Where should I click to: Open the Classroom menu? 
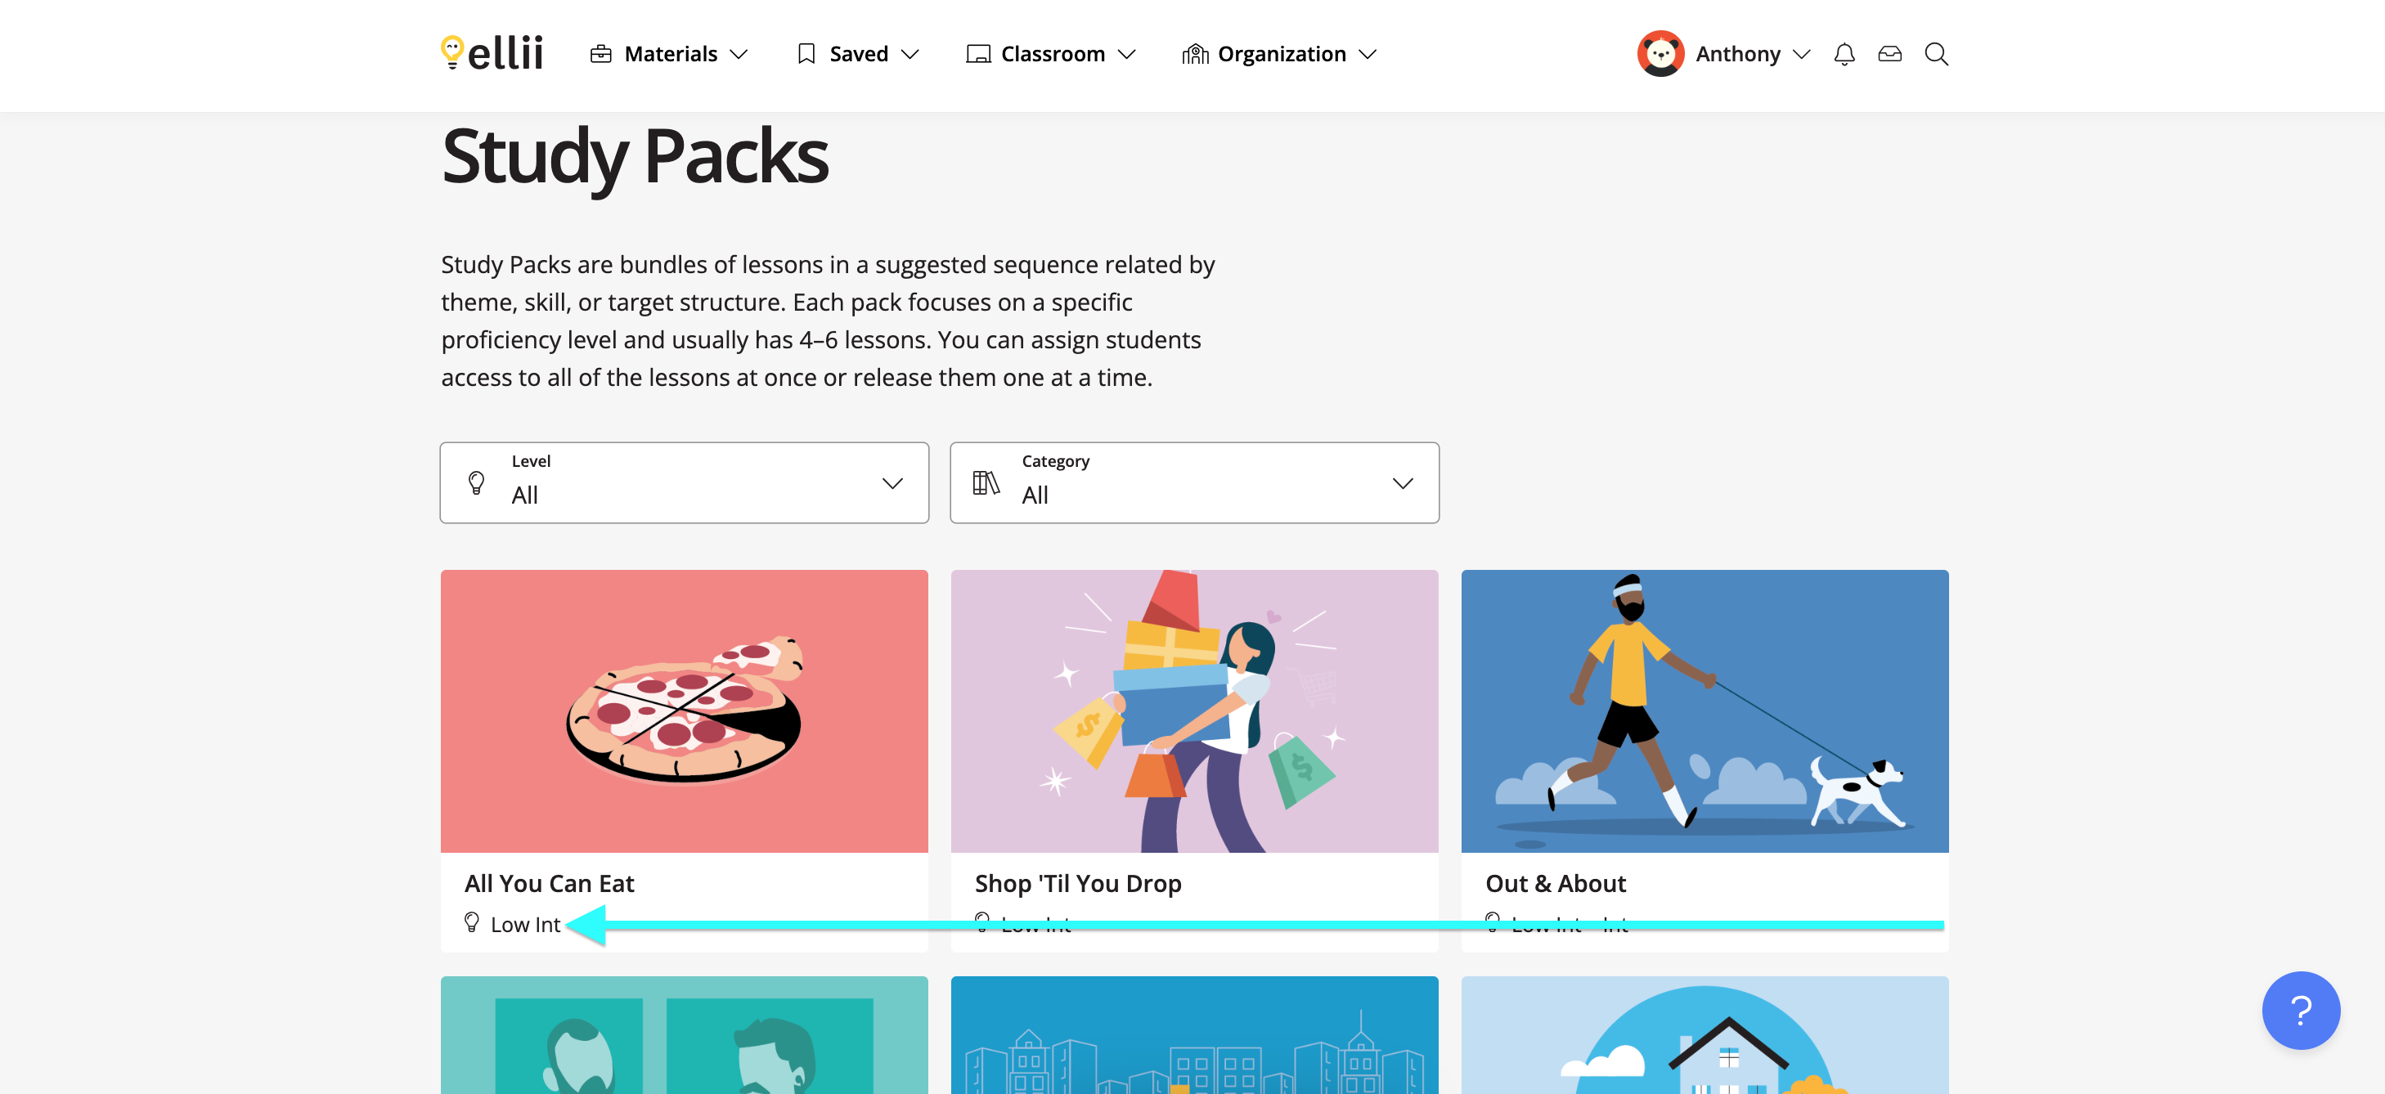pyautogui.click(x=1051, y=54)
